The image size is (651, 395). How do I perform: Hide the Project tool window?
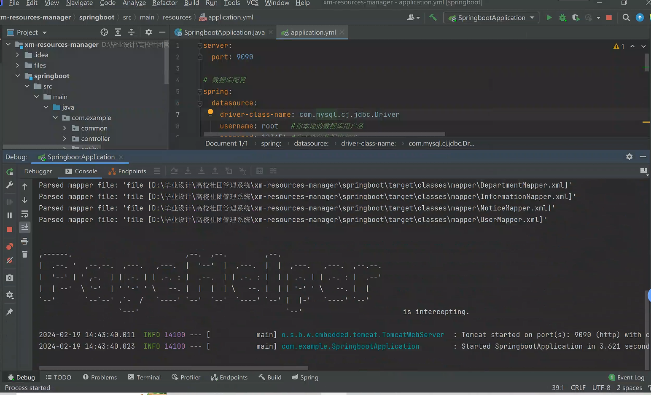coord(162,32)
